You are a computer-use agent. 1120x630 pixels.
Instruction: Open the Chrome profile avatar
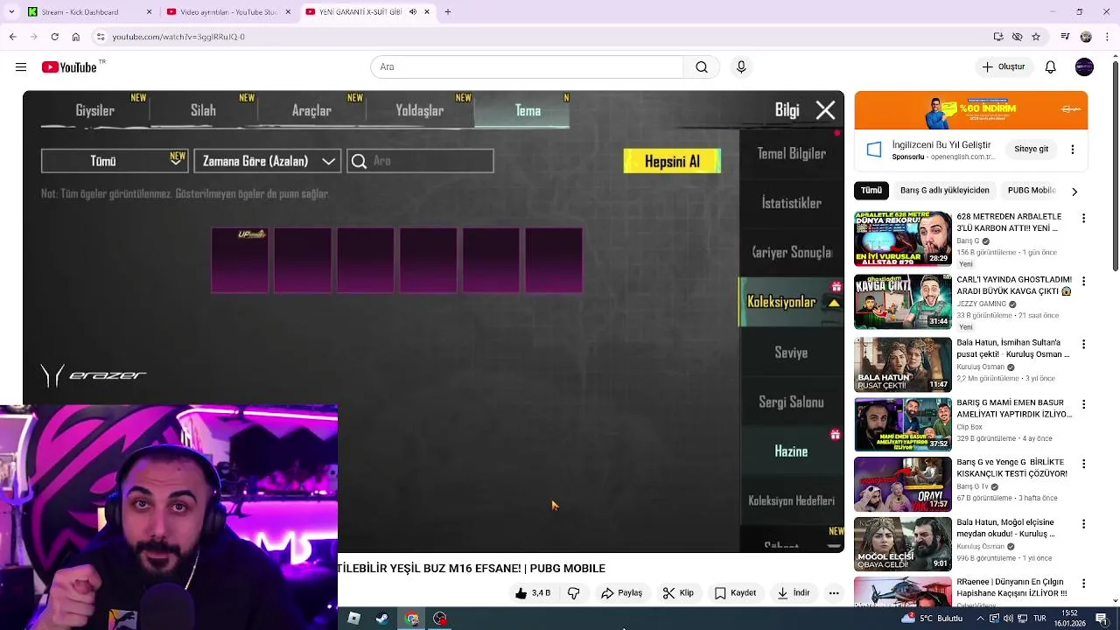point(1086,37)
